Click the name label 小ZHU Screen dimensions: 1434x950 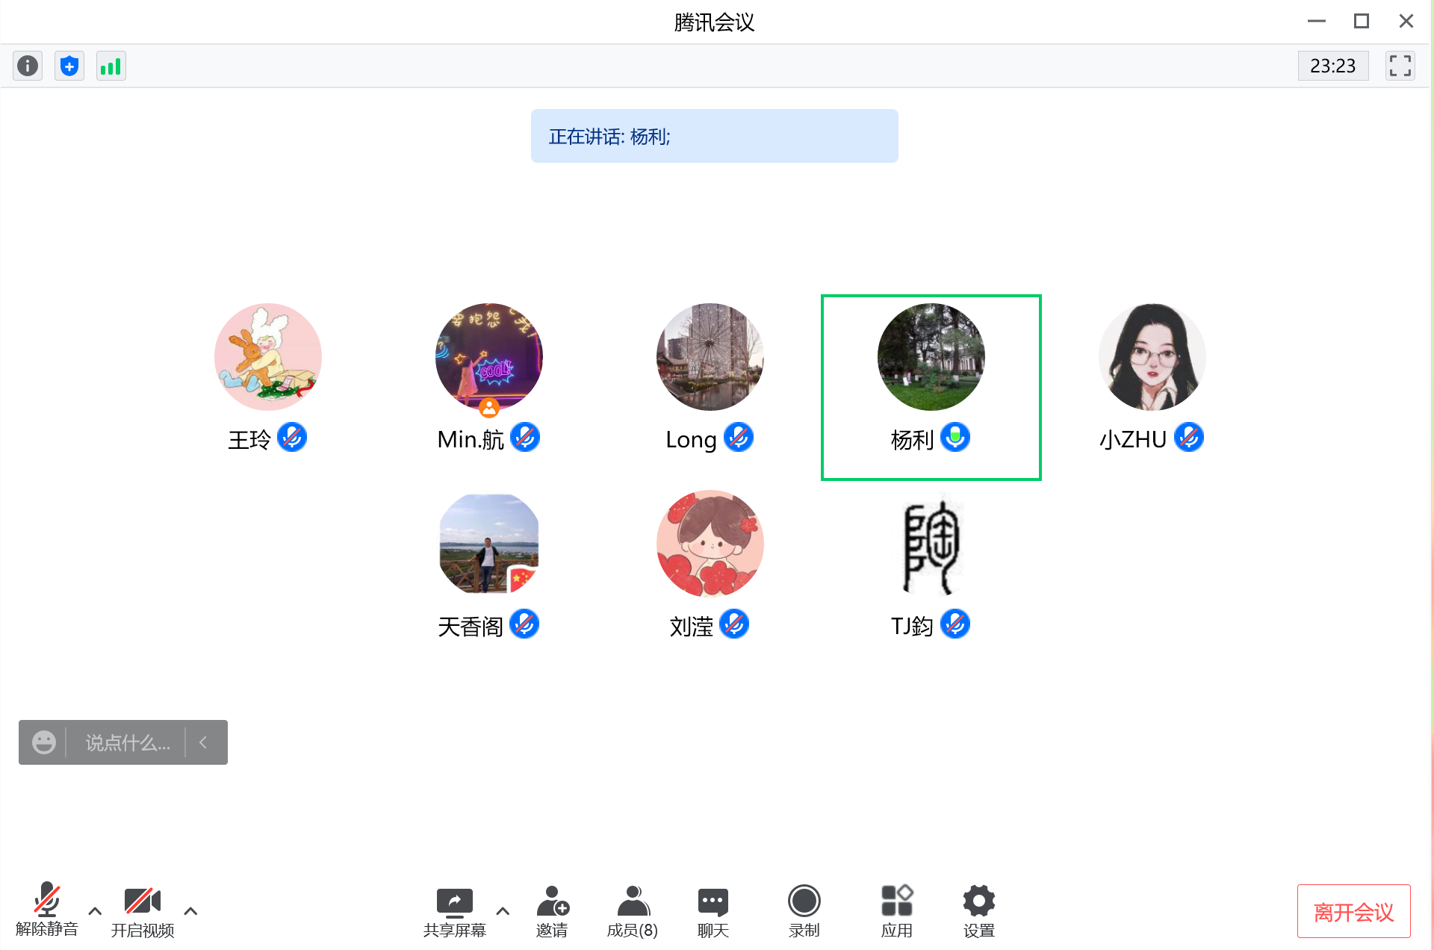point(1133,439)
